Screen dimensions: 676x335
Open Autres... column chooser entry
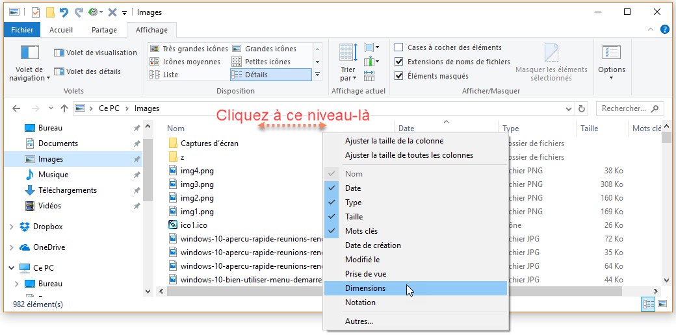point(359,321)
